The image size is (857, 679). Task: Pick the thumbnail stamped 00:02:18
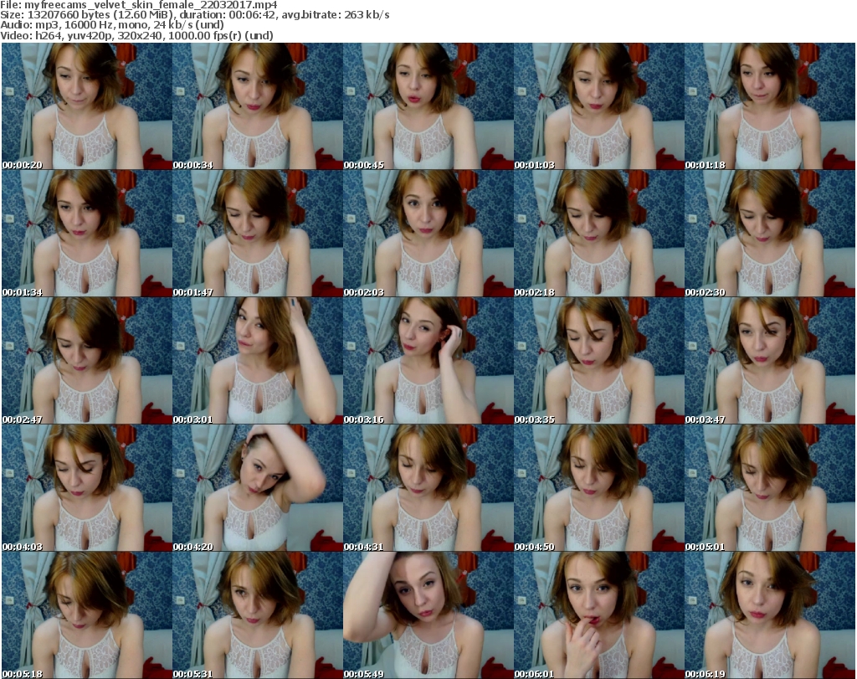coord(599,234)
